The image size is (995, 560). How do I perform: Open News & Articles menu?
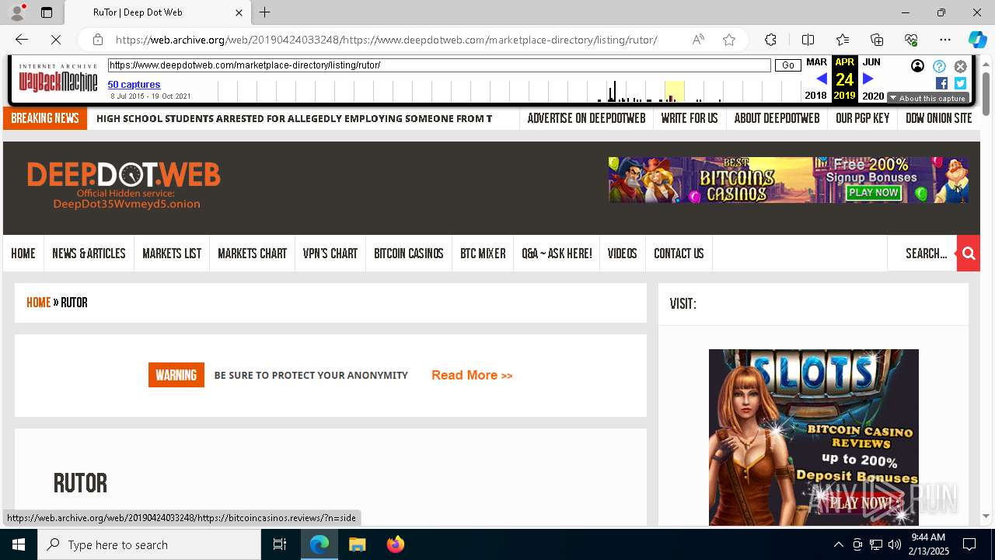point(89,254)
